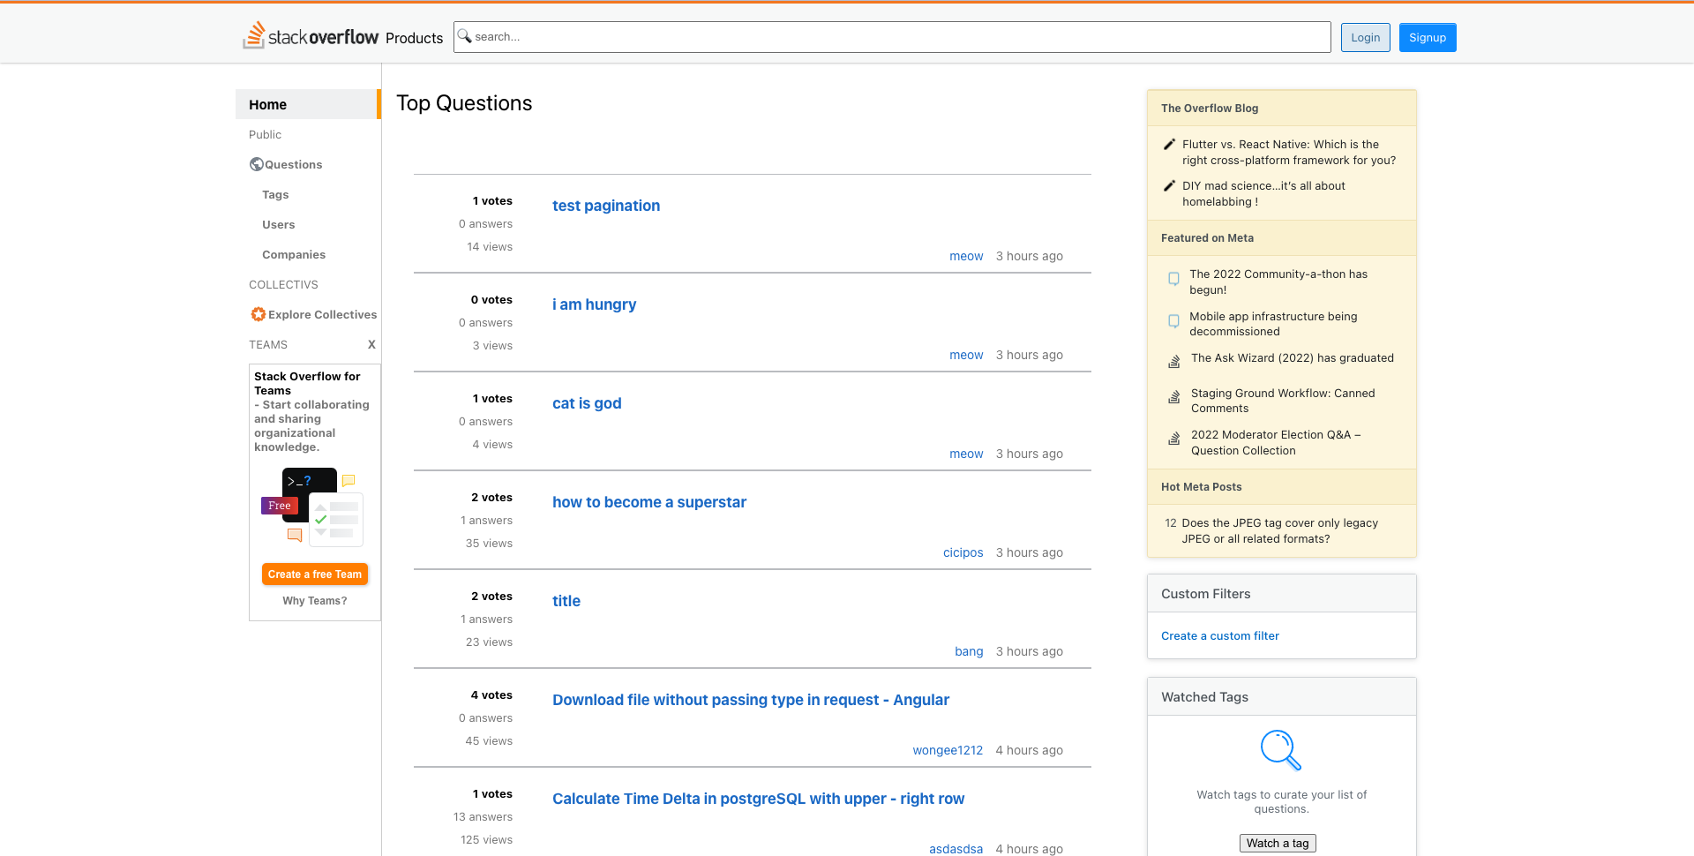Open user cicipos profile link
1694x856 pixels.
tap(963, 552)
